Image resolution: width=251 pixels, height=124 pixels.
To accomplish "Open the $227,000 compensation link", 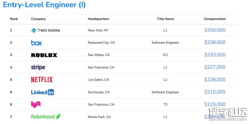I will coord(215,67).
